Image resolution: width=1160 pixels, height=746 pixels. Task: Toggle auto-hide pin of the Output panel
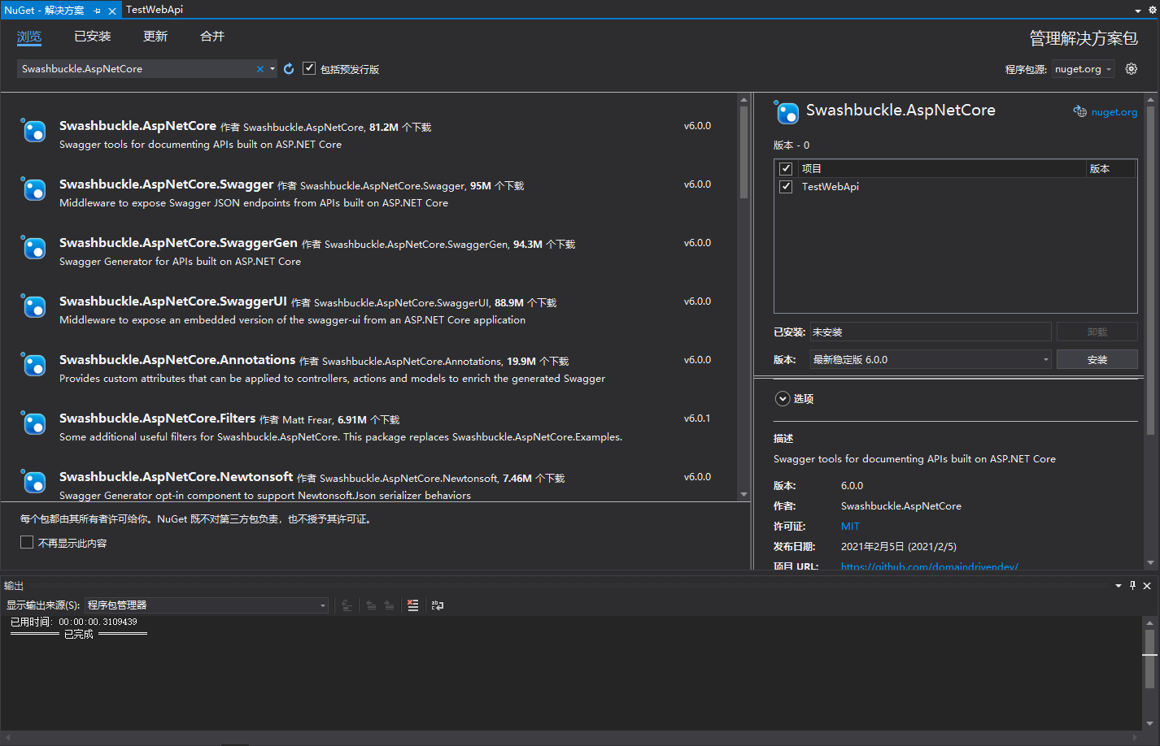coord(1132,585)
